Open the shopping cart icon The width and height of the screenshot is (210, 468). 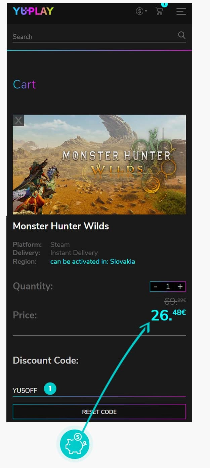(159, 11)
